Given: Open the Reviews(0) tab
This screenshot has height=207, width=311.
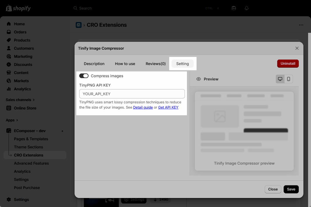Looking at the screenshot, I should tap(155, 64).
